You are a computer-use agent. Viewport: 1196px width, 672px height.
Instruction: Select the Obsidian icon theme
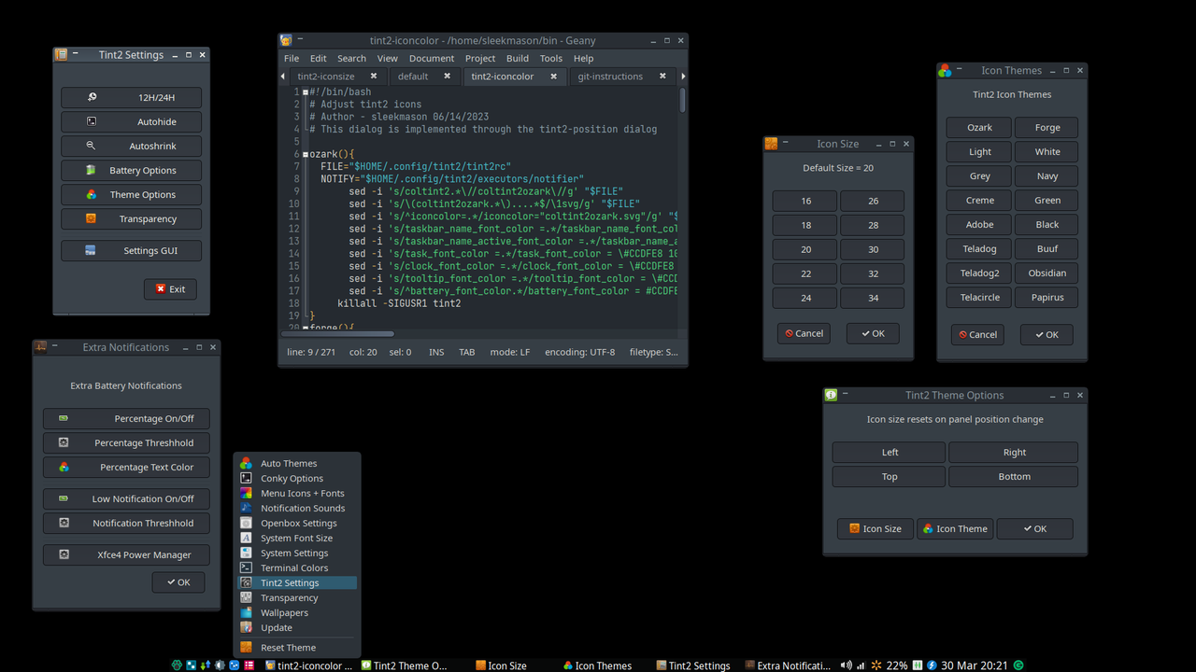tap(1047, 273)
